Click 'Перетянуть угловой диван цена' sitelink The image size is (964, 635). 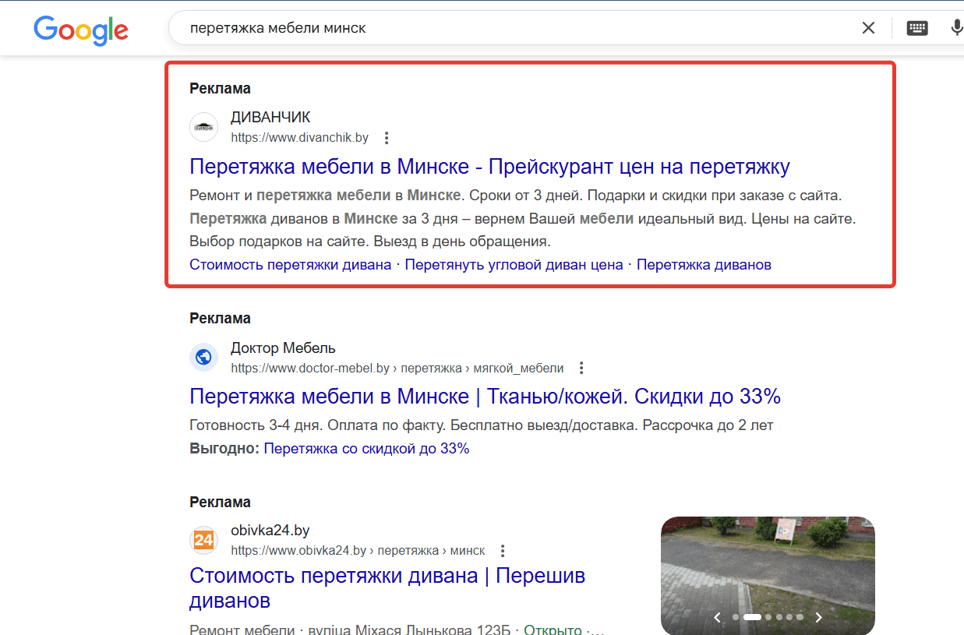(514, 265)
